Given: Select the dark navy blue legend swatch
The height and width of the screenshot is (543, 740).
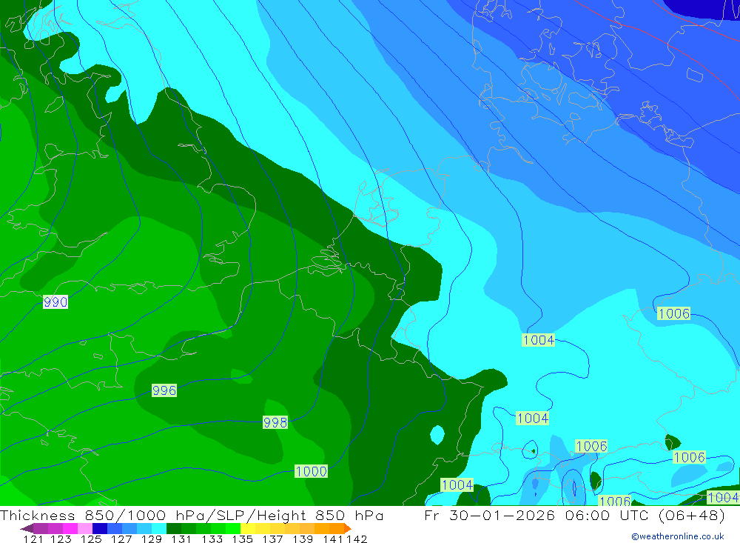Looking at the screenshot, I should click(x=98, y=528).
